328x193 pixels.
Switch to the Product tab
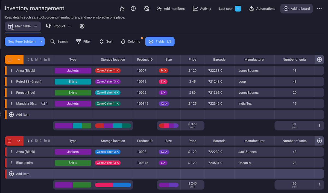[59, 26]
